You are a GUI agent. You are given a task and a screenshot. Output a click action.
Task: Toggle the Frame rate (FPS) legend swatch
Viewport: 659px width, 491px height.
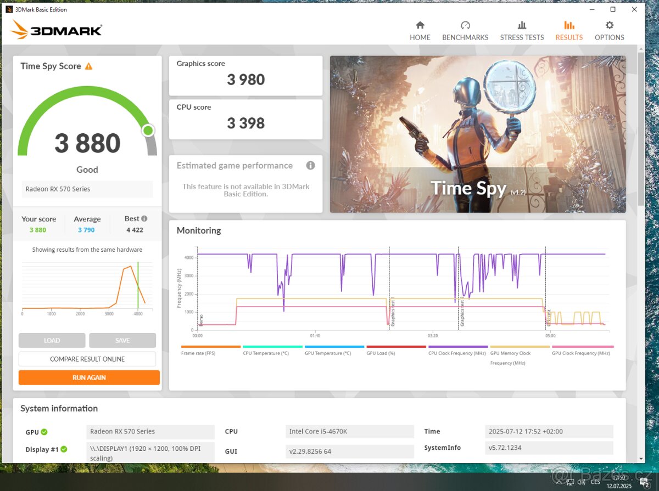[x=211, y=347]
